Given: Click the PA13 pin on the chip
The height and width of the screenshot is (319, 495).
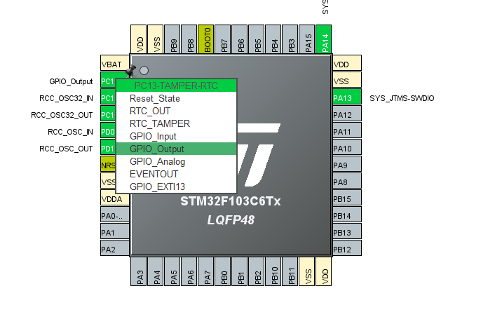Looking at the screenshot, I should pyautogui.click(x=346, y=98).
